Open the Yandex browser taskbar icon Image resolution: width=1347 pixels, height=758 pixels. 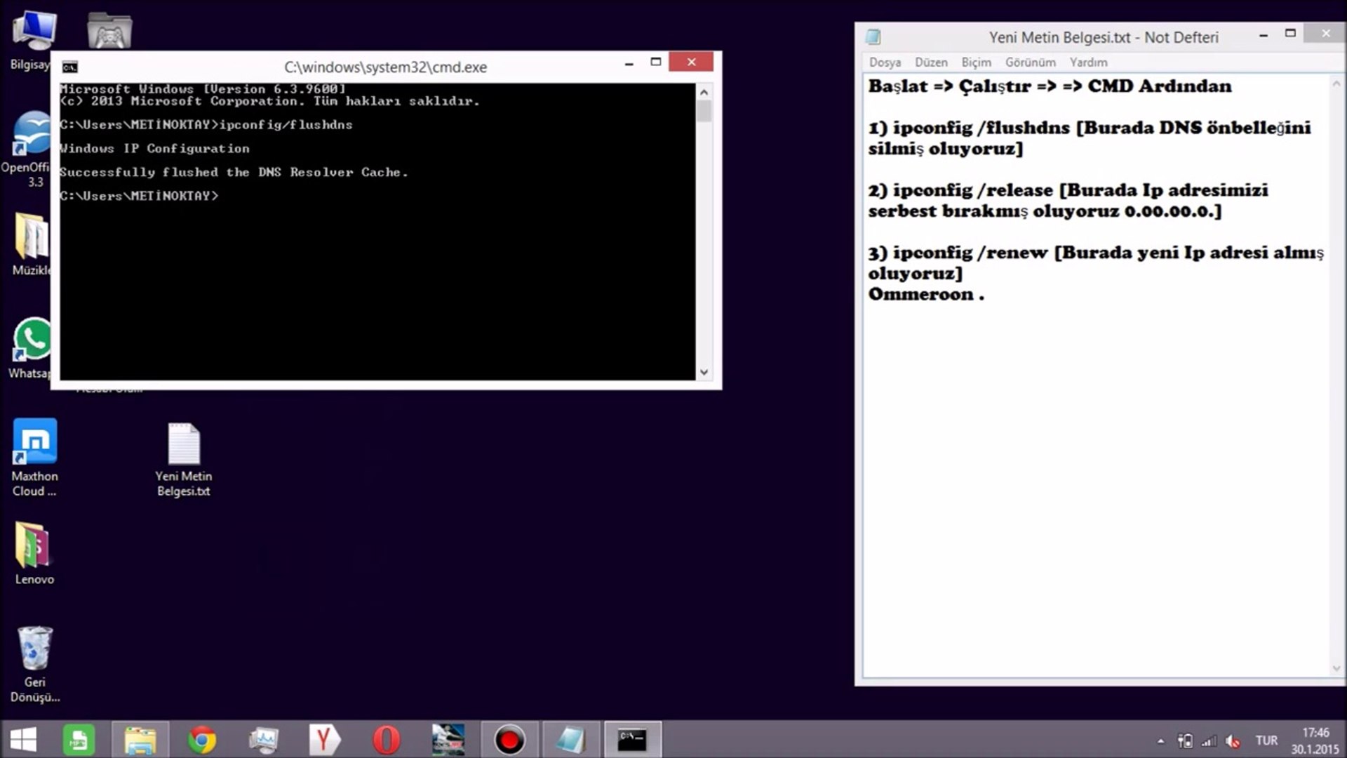[324, 740]
